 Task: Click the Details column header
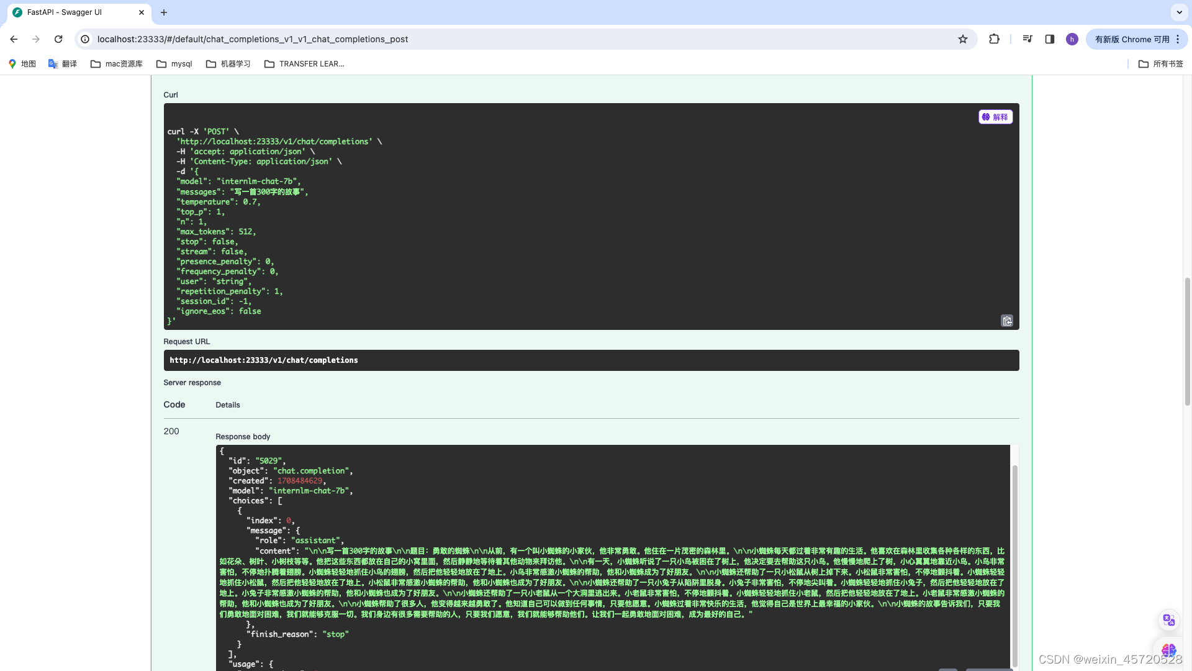point(228,405)
